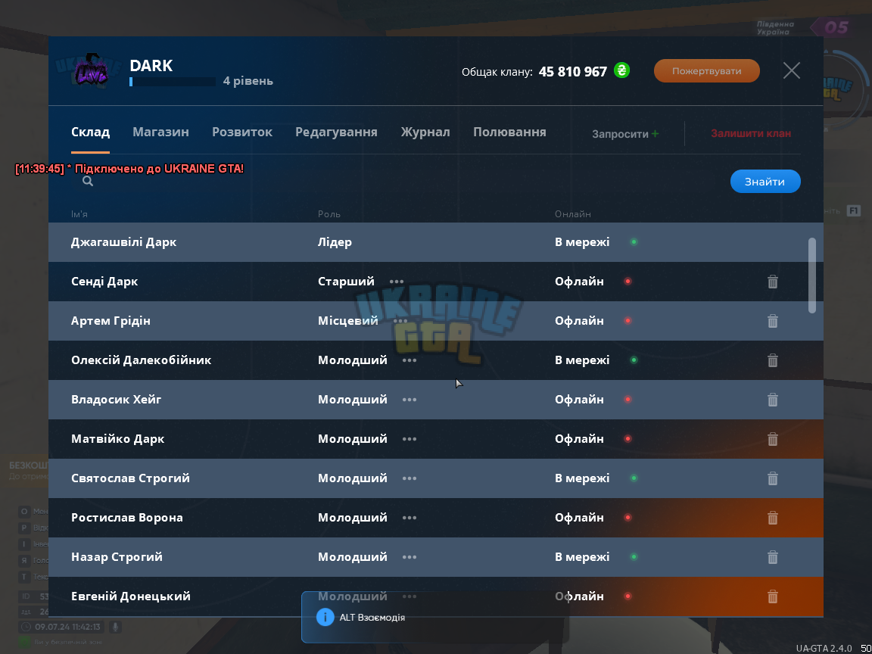The height and width of the screenshot is (654, 872).
Task: Switch to the Склад tab
Action: click(90, 132)
